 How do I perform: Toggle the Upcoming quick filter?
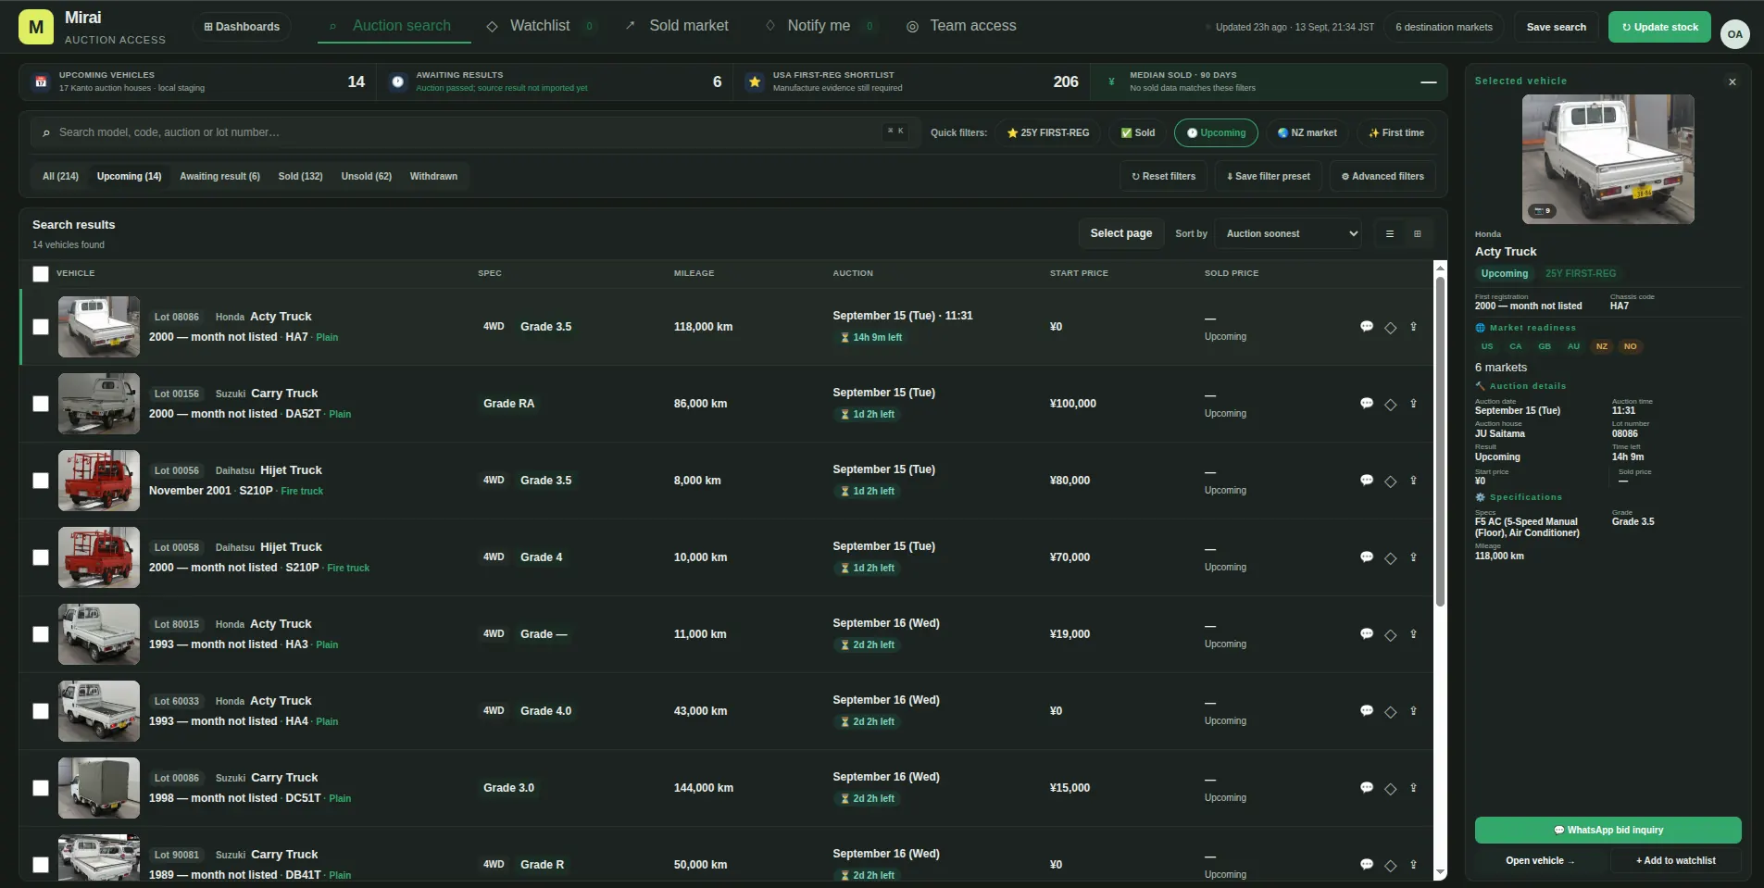coord(1216,132)
